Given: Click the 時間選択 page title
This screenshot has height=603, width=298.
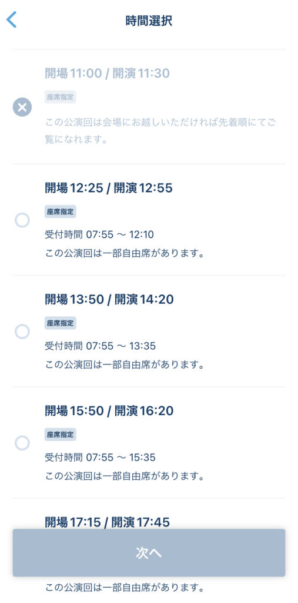Looking at the screenshot, I should [149, 21].
